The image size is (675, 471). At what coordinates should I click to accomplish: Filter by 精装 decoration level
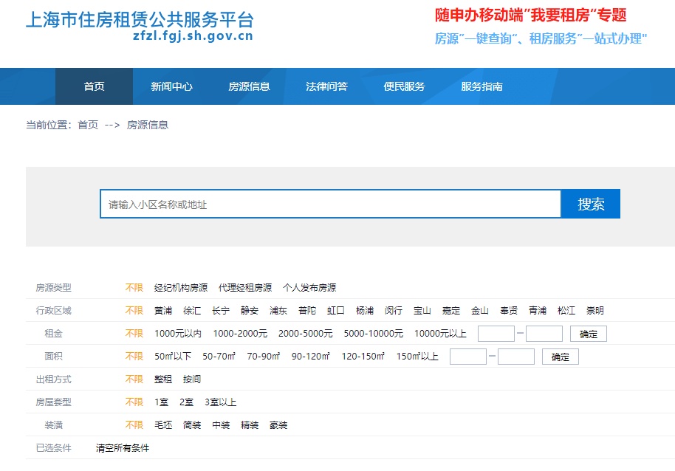[250, 425]
